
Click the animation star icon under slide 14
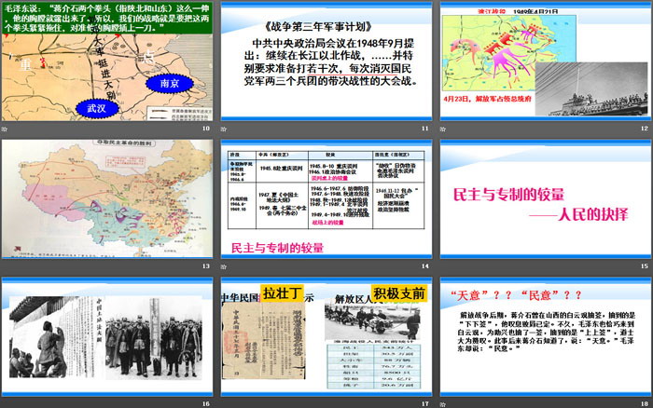click(224, 266)
